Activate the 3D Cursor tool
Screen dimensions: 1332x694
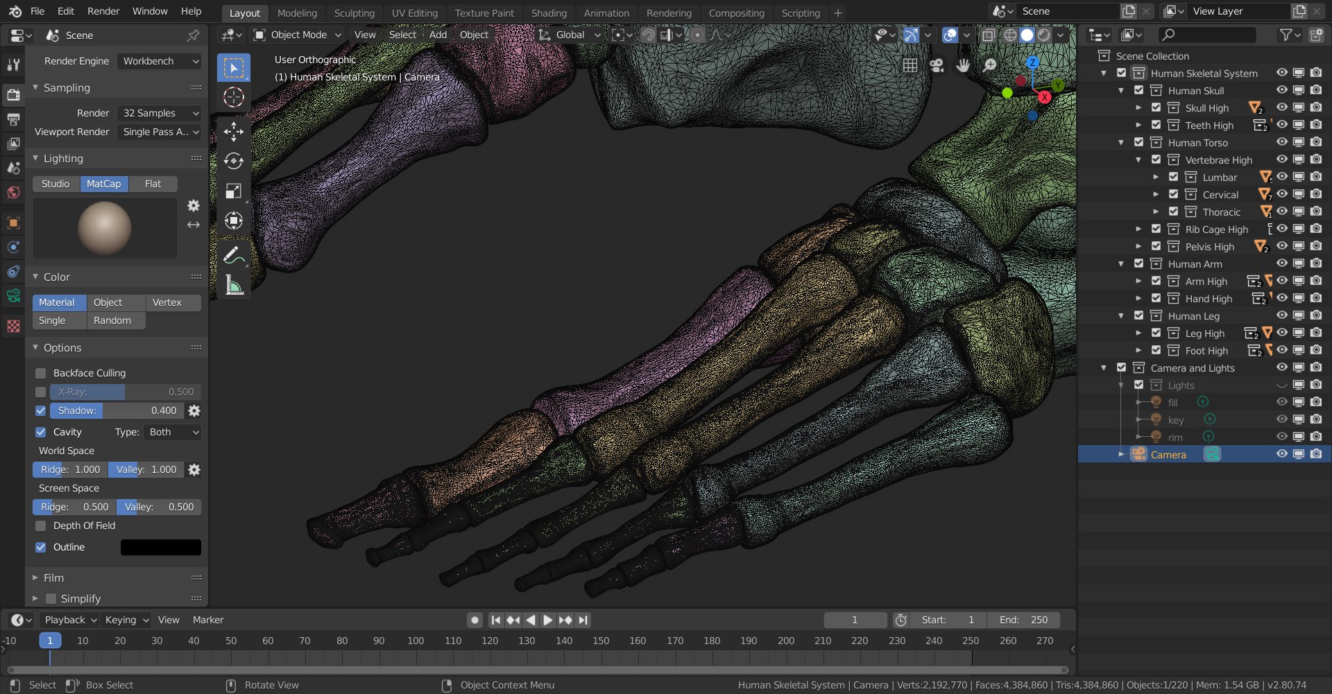pyautogui.click(x=233, y=97)
